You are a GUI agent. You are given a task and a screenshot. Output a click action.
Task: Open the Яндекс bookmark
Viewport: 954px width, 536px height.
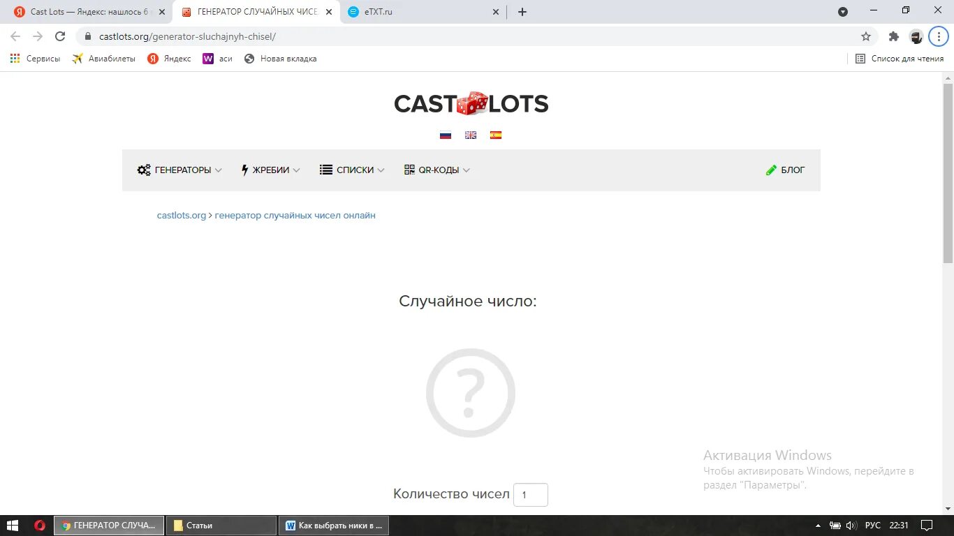tap(169, 59)
